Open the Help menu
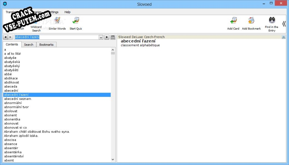 [x=67, y=12]
